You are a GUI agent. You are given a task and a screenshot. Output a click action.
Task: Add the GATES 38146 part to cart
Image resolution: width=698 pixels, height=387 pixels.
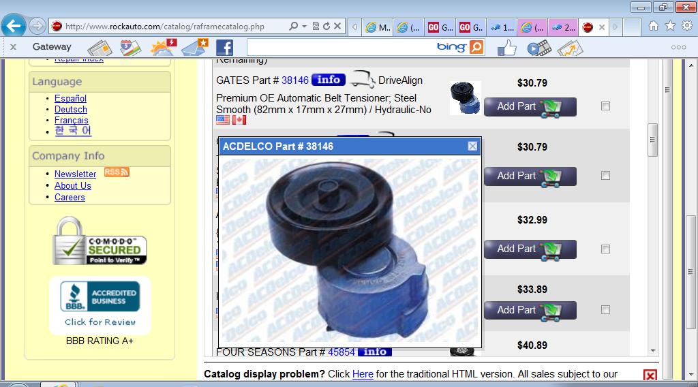pyautogui.click(x=530, y=107)
